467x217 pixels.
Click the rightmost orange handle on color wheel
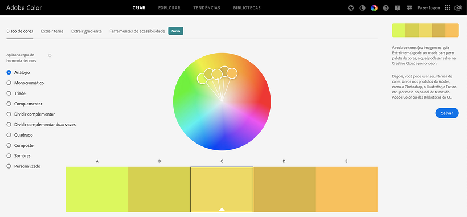tap(232, 73)
